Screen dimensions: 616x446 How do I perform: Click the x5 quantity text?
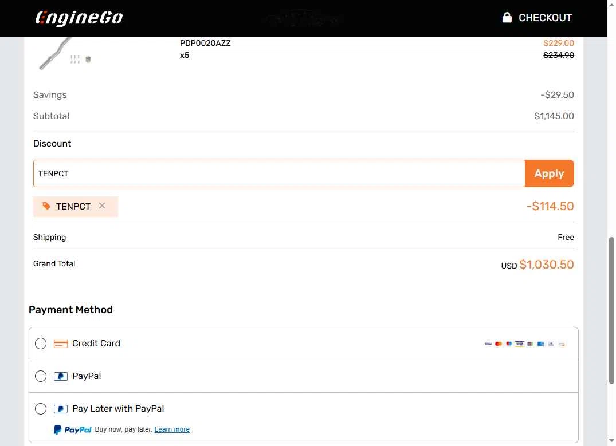[185, 56]
